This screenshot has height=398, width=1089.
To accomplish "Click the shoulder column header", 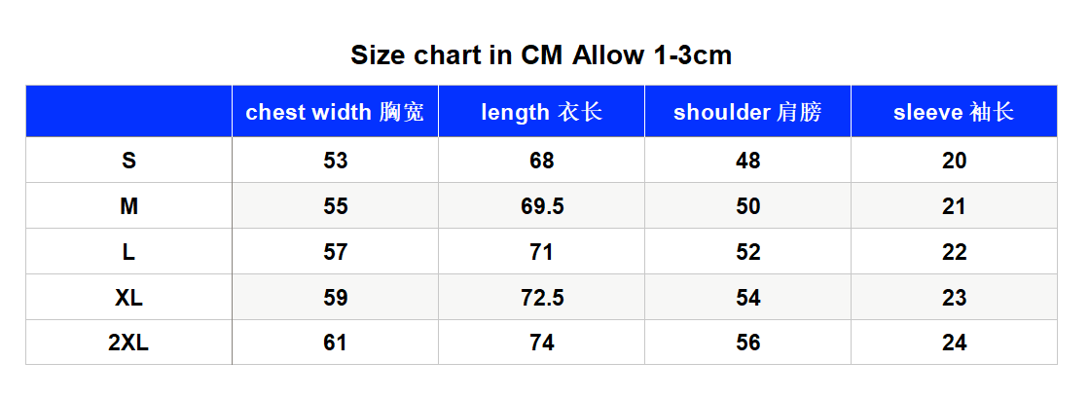I will [748, 112].
